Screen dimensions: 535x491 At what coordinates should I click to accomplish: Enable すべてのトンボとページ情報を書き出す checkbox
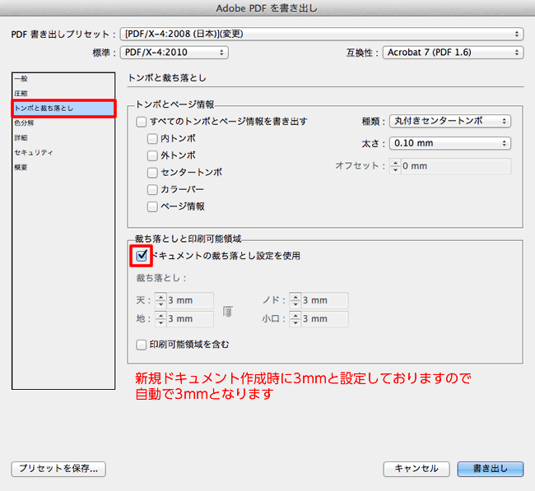pos(142,122)
